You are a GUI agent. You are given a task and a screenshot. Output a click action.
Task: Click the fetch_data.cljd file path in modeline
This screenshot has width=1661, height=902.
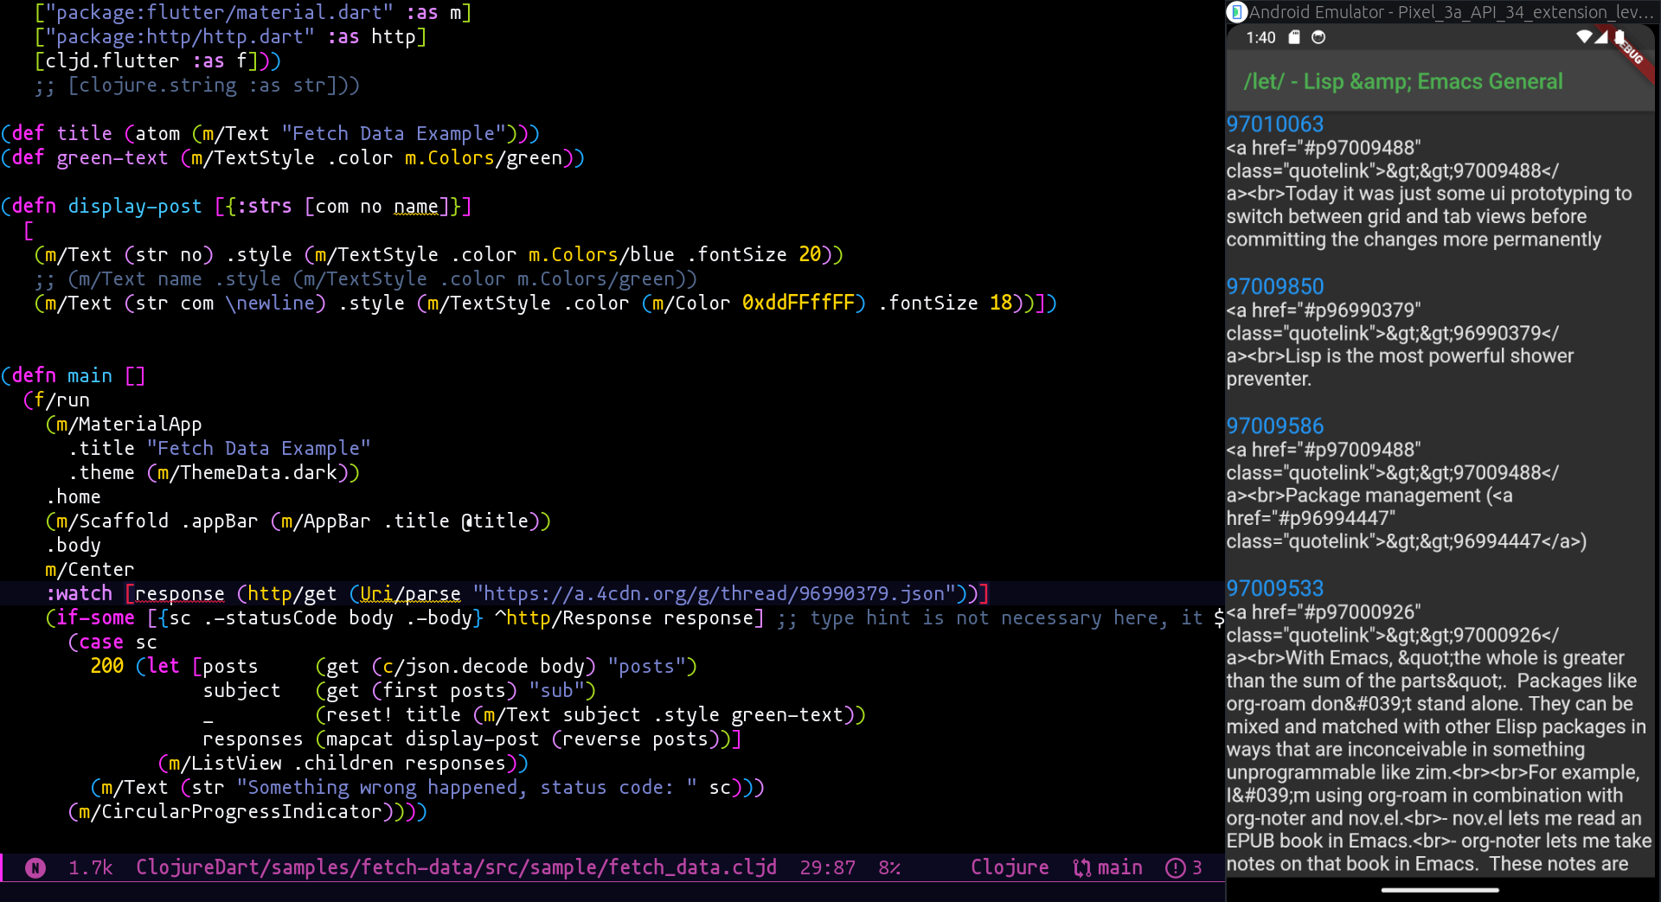[456, 867]
